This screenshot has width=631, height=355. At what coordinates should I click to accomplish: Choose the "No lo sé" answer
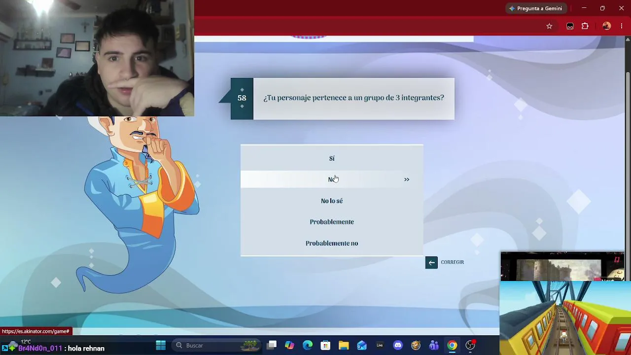click(x=332, y=201)
